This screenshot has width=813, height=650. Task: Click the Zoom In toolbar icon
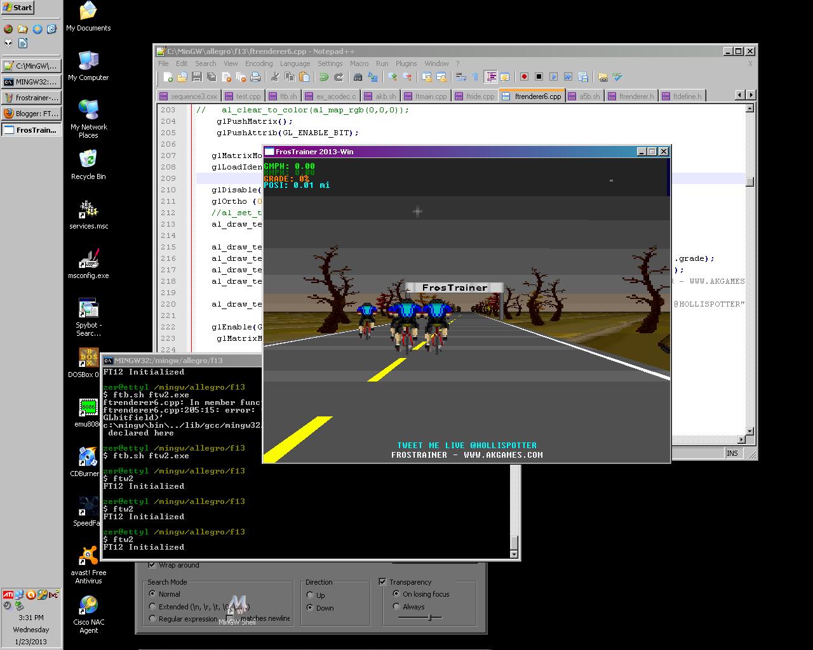point(393,77)
